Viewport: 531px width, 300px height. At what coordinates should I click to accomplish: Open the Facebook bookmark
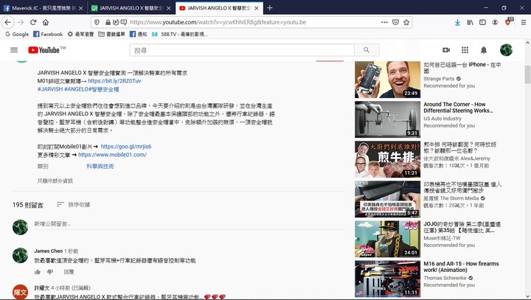[48, 34]
